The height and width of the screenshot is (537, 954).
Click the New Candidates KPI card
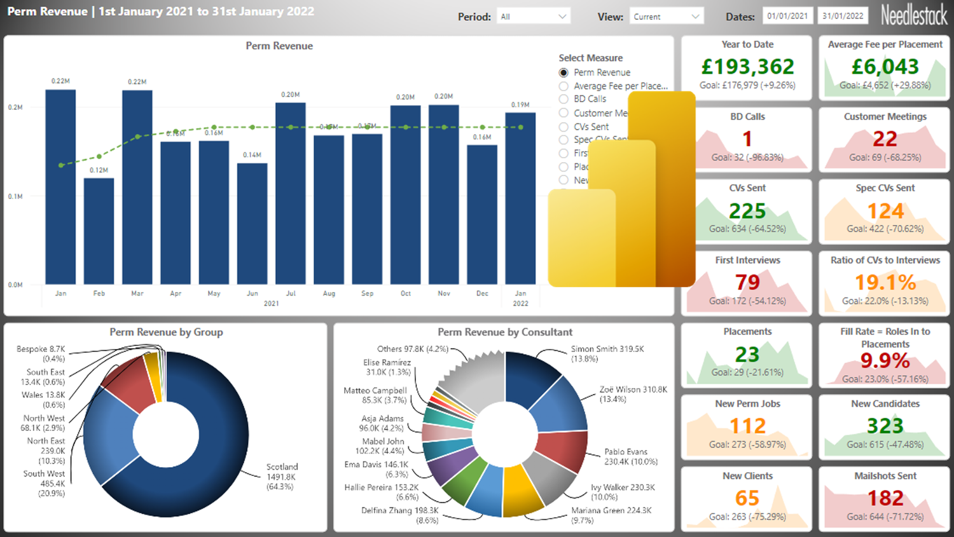pos(884,426)
